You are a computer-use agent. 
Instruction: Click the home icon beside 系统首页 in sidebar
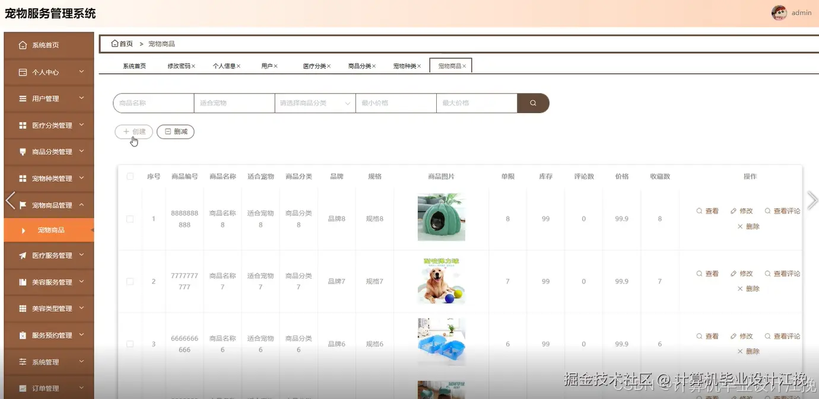point(23,45)
